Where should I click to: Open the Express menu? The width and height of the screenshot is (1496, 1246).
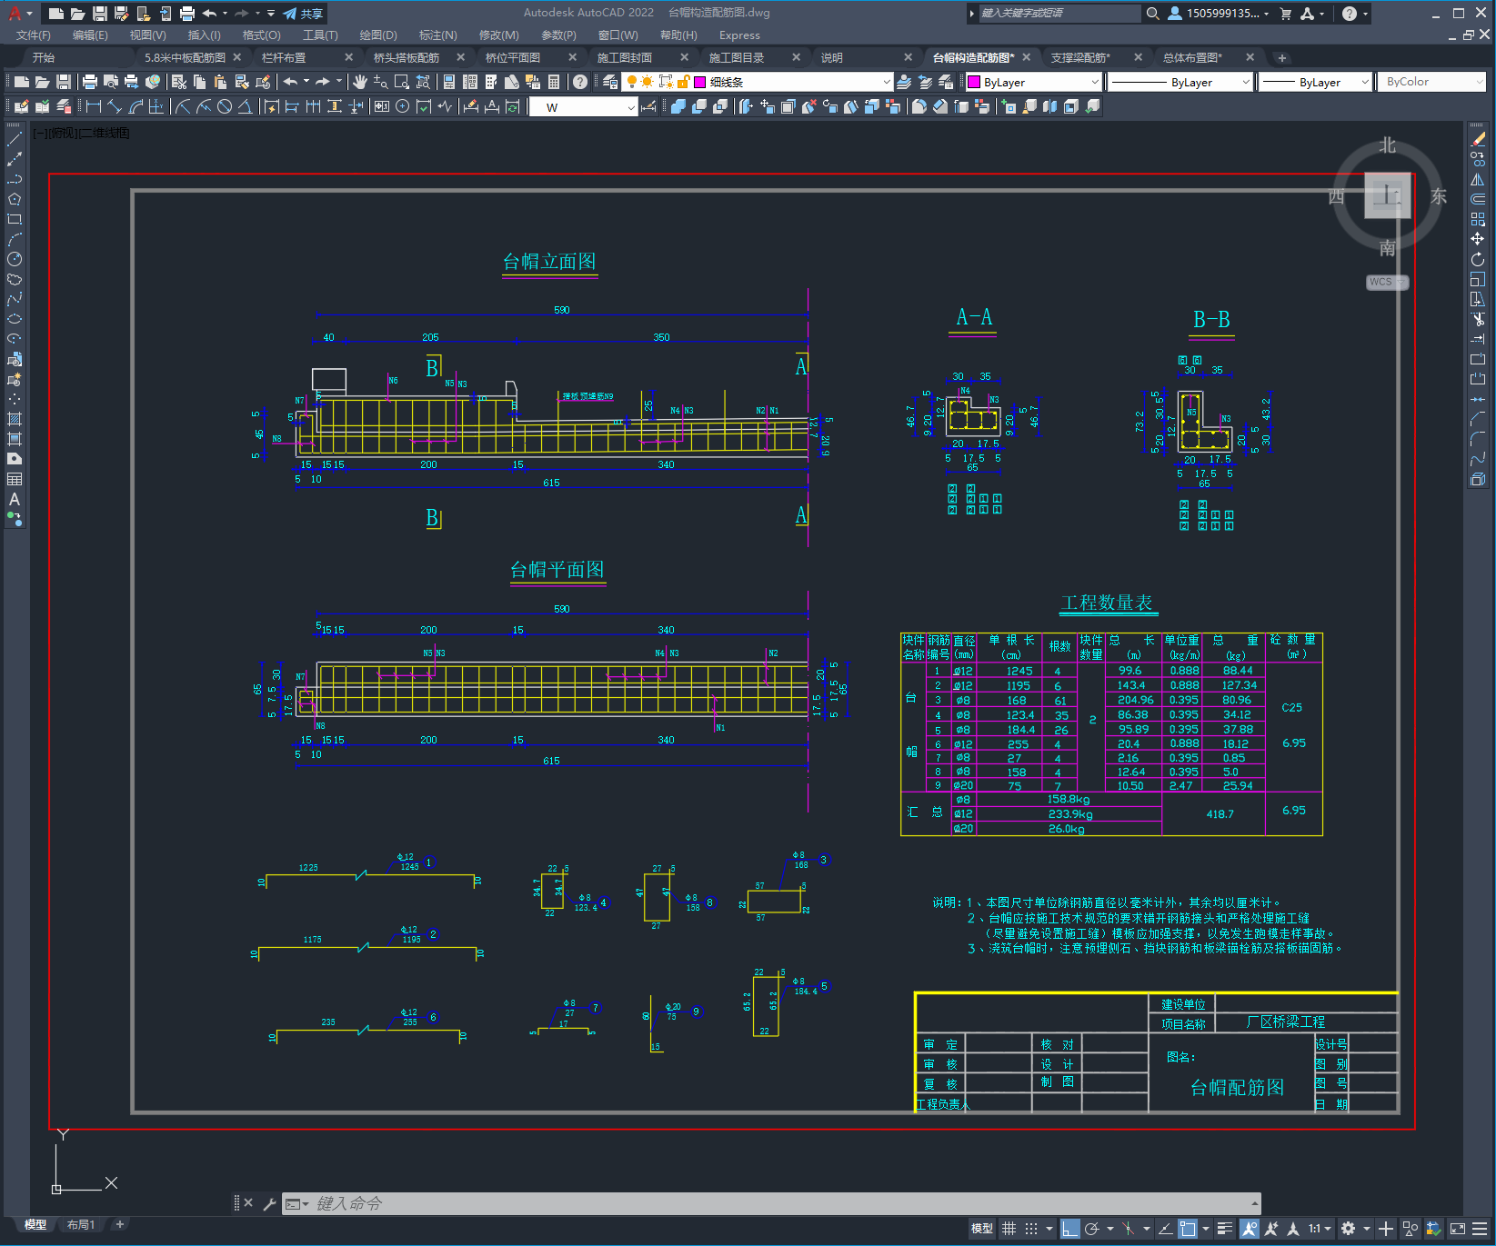(739, 35)
